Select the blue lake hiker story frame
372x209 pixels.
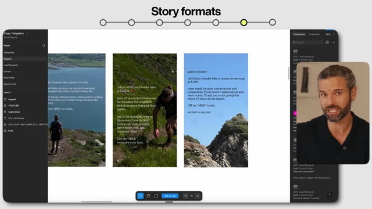[77, 110]
